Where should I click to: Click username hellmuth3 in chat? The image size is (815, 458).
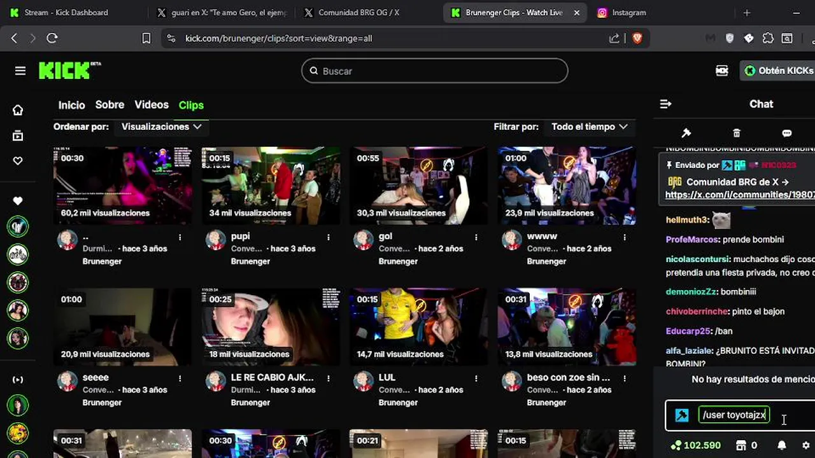(x=686, y=220)
